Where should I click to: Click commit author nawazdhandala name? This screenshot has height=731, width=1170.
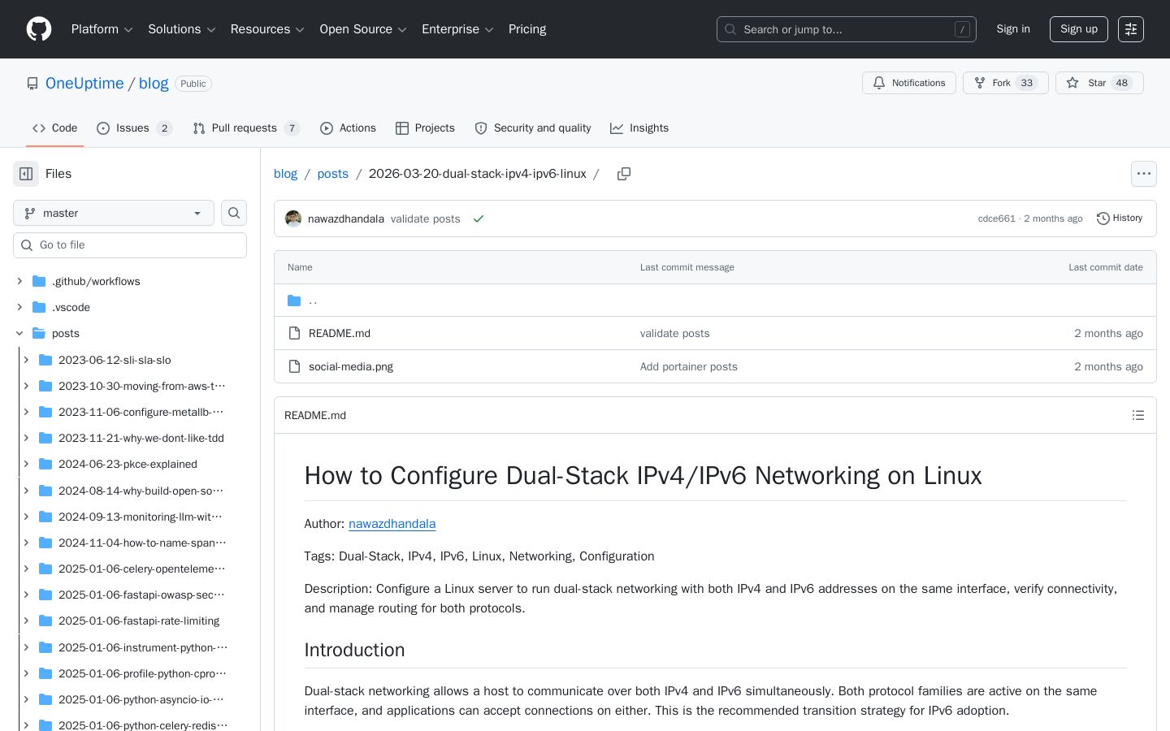[x=346, y=218]
